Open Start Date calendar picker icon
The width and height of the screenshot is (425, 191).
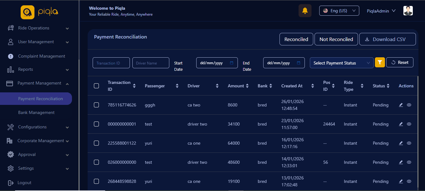(232, 63)
